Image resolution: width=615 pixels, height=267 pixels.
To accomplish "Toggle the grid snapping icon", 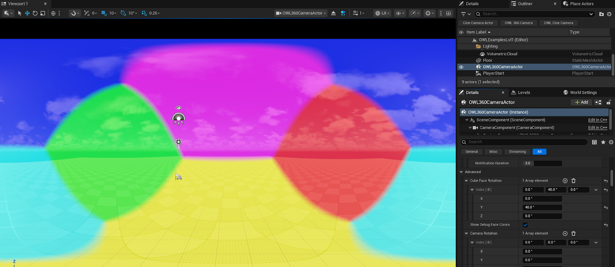I will [x=104, y=13].
